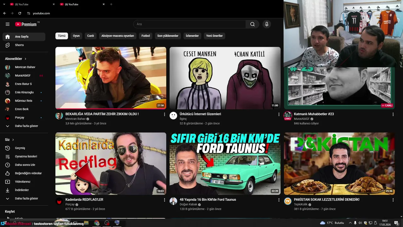This screenshot has height=227, width=403.
Task: Open the Pakistan street food thumbnail
Action: [x=339, y=163]
